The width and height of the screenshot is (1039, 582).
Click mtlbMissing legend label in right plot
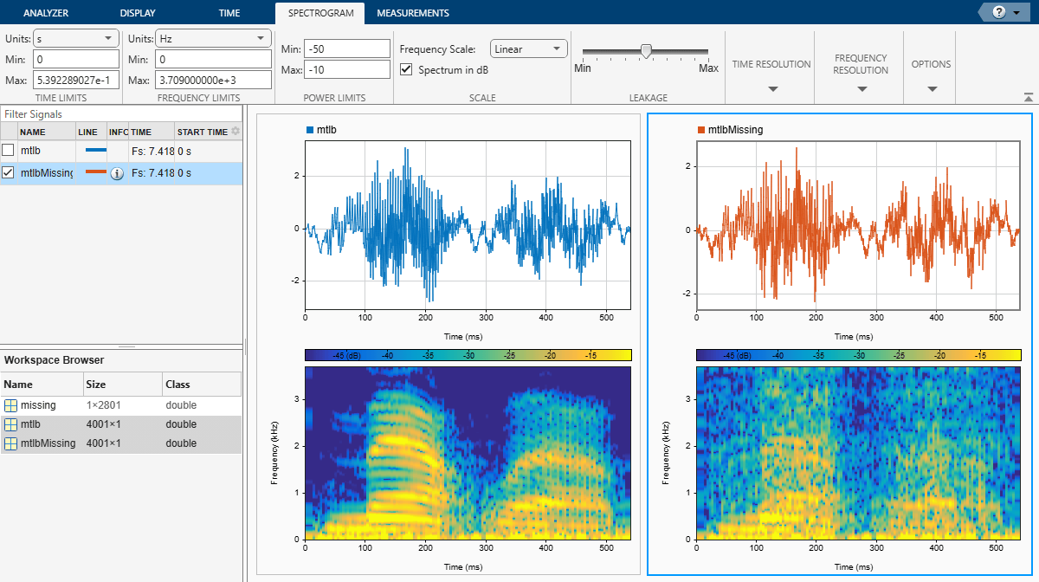point(735,130)
